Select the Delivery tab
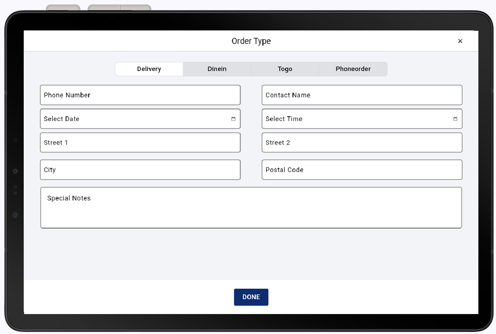 (149, 69)
